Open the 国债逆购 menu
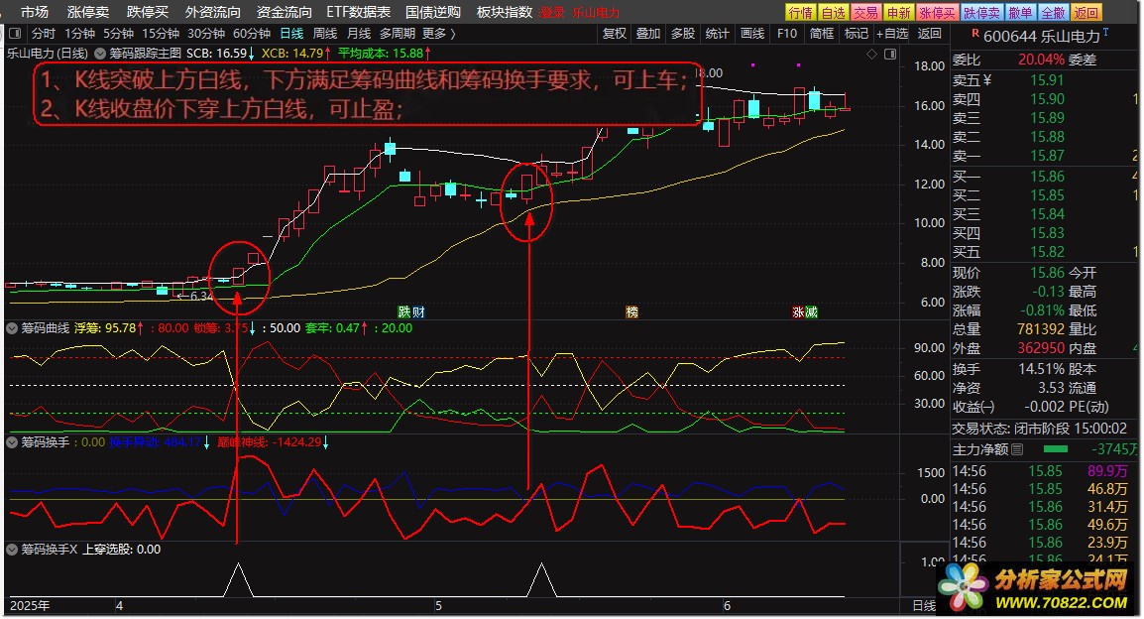The image size is (1144, 619). [x=433, y=13]
